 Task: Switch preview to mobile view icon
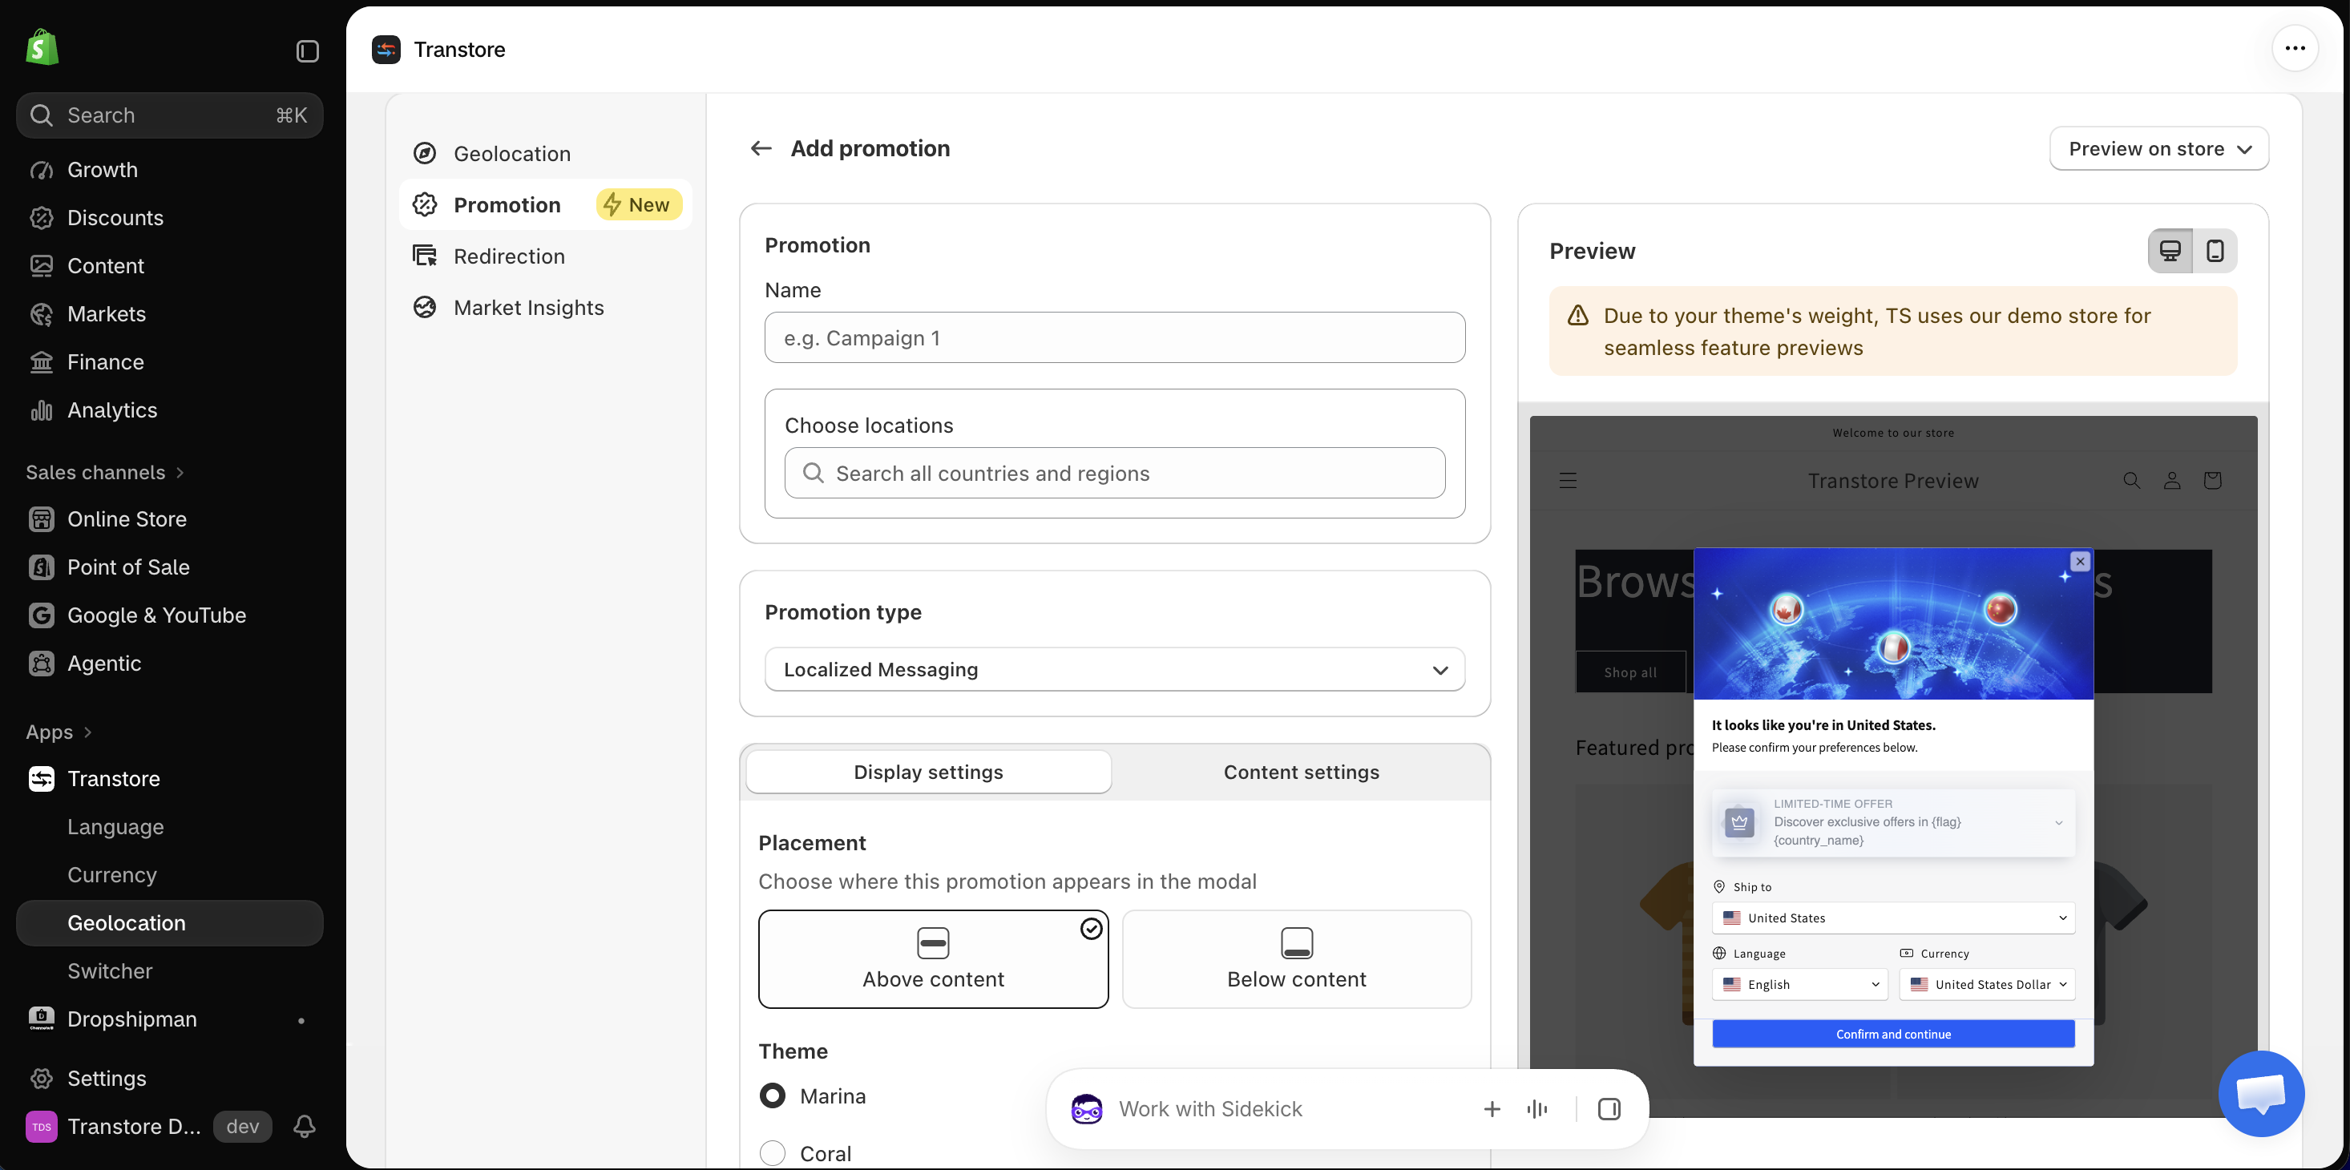point(2214,251)
